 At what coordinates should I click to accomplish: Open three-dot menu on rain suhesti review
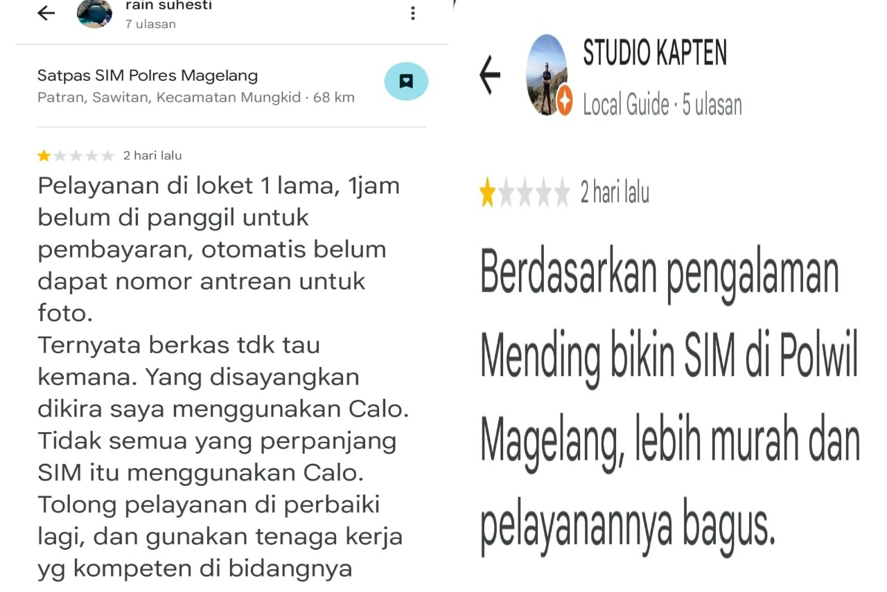pos(413,12)
